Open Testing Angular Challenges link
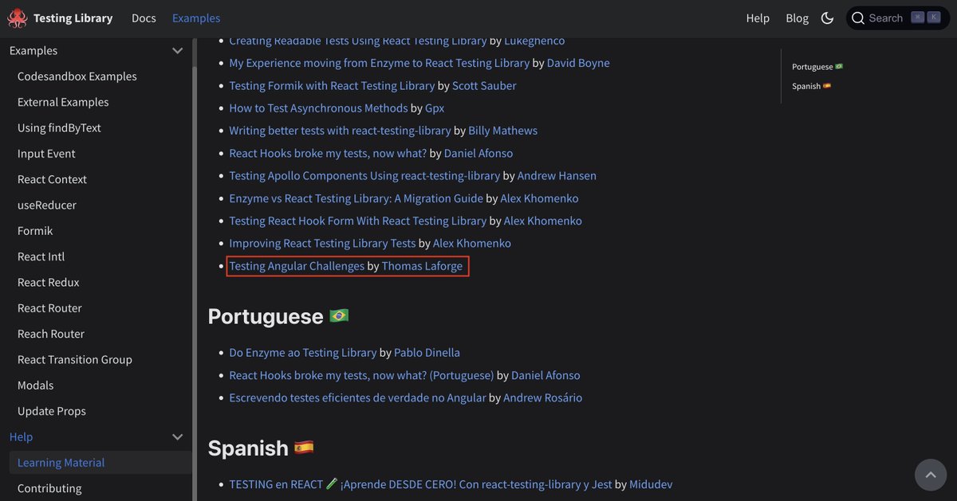 click(297, 266)
